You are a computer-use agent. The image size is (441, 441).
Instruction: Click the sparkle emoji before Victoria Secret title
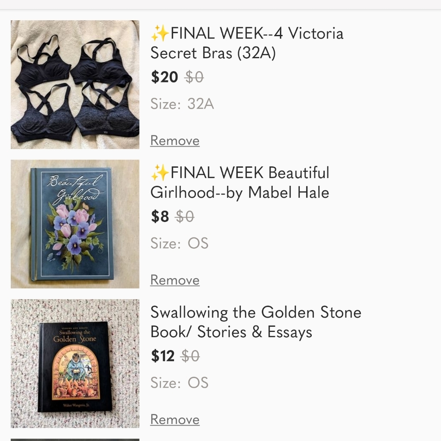point(160,34)
